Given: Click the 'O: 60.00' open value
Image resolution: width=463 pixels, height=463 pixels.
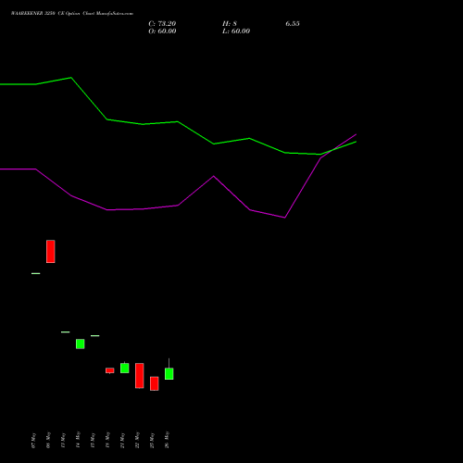Looking at the screenshot, I should click(162, 31).
